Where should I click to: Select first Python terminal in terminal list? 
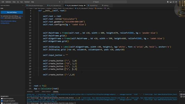coord(182,94)
